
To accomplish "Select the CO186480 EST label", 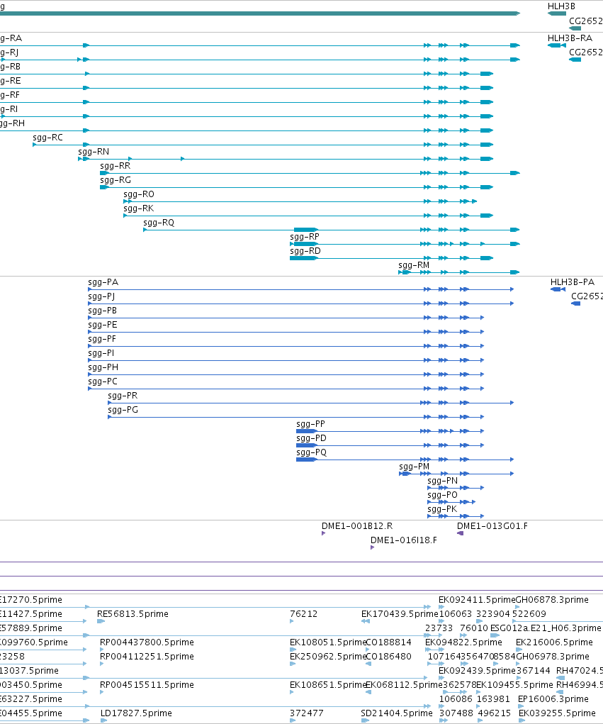I will coord(388,657).
